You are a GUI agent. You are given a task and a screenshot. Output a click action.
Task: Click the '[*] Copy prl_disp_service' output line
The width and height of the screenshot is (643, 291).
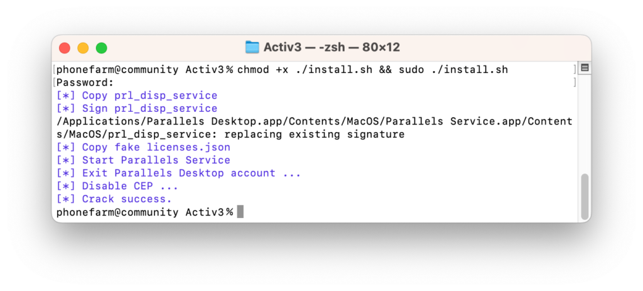point(137,96)
